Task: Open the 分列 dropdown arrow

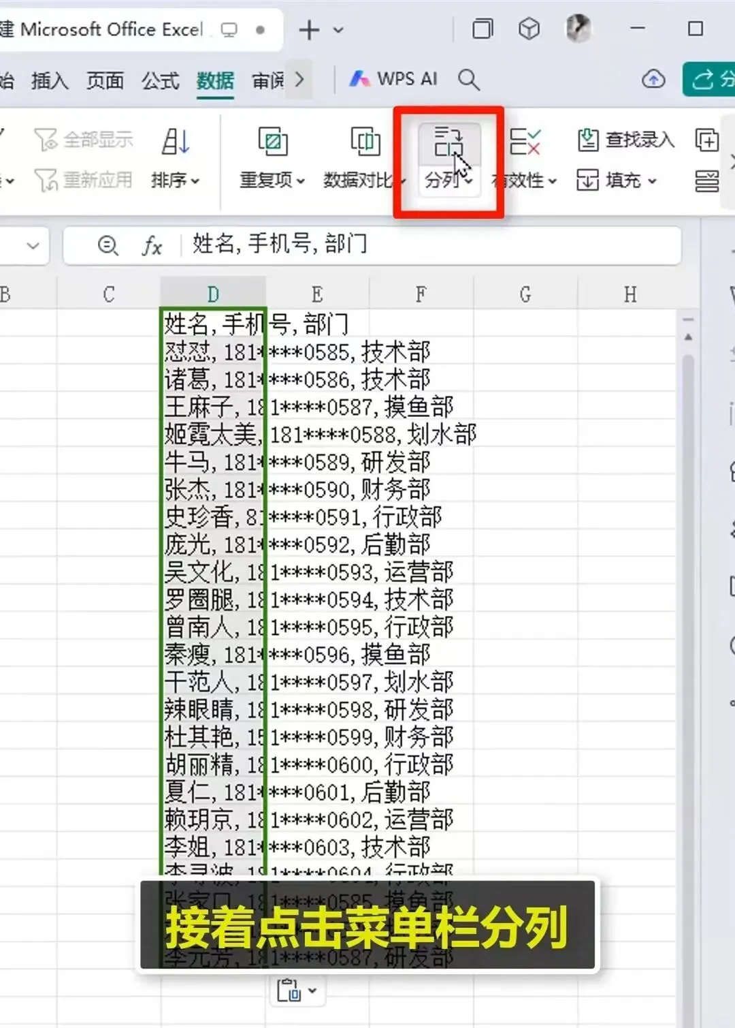Action: tap(469, 181)
